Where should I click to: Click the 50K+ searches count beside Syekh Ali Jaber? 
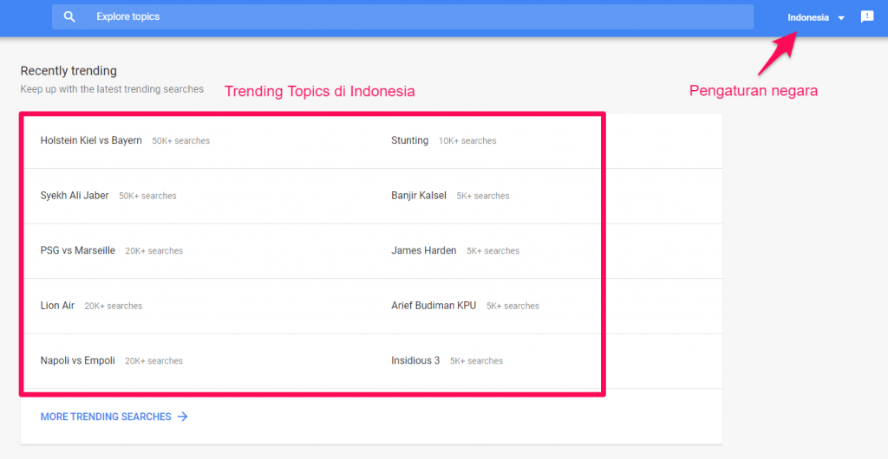click(147, 197)
